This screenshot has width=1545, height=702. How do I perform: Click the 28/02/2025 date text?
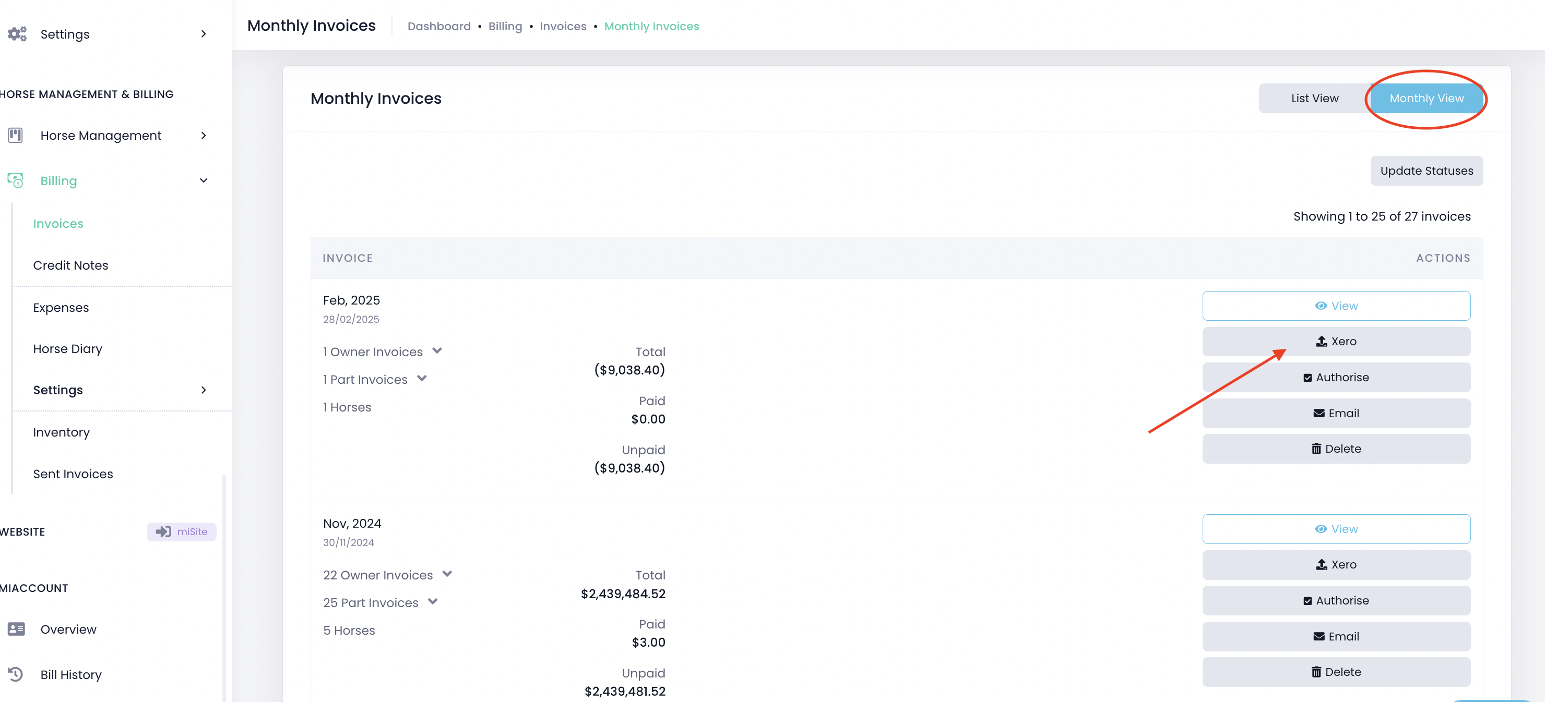pyautogui.click(x=351, y=319)
